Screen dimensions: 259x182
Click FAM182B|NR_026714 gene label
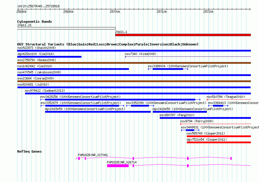click(x=122, y=162)
